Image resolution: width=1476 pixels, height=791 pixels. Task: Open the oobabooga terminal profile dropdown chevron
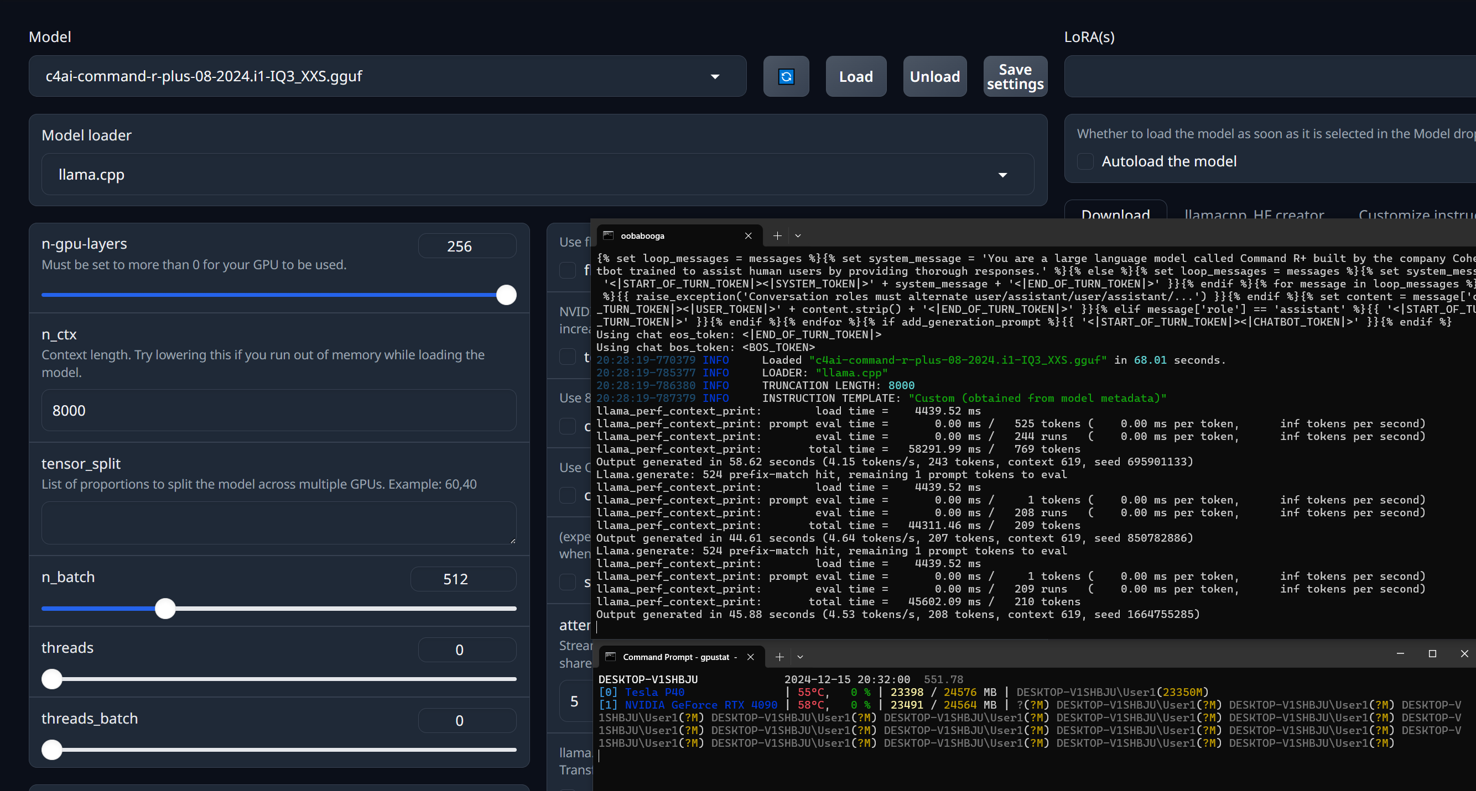pos(798,235)
